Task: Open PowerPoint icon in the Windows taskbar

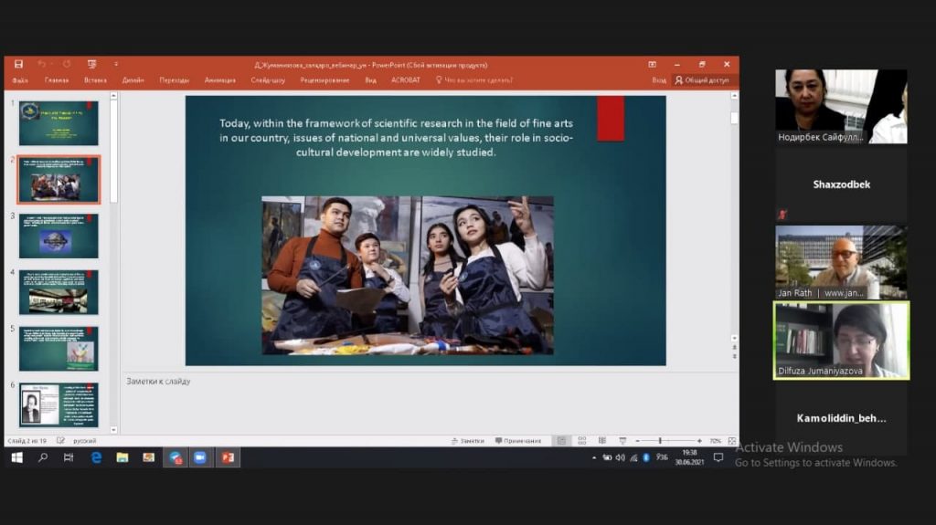Action: (x=228, y=457)
